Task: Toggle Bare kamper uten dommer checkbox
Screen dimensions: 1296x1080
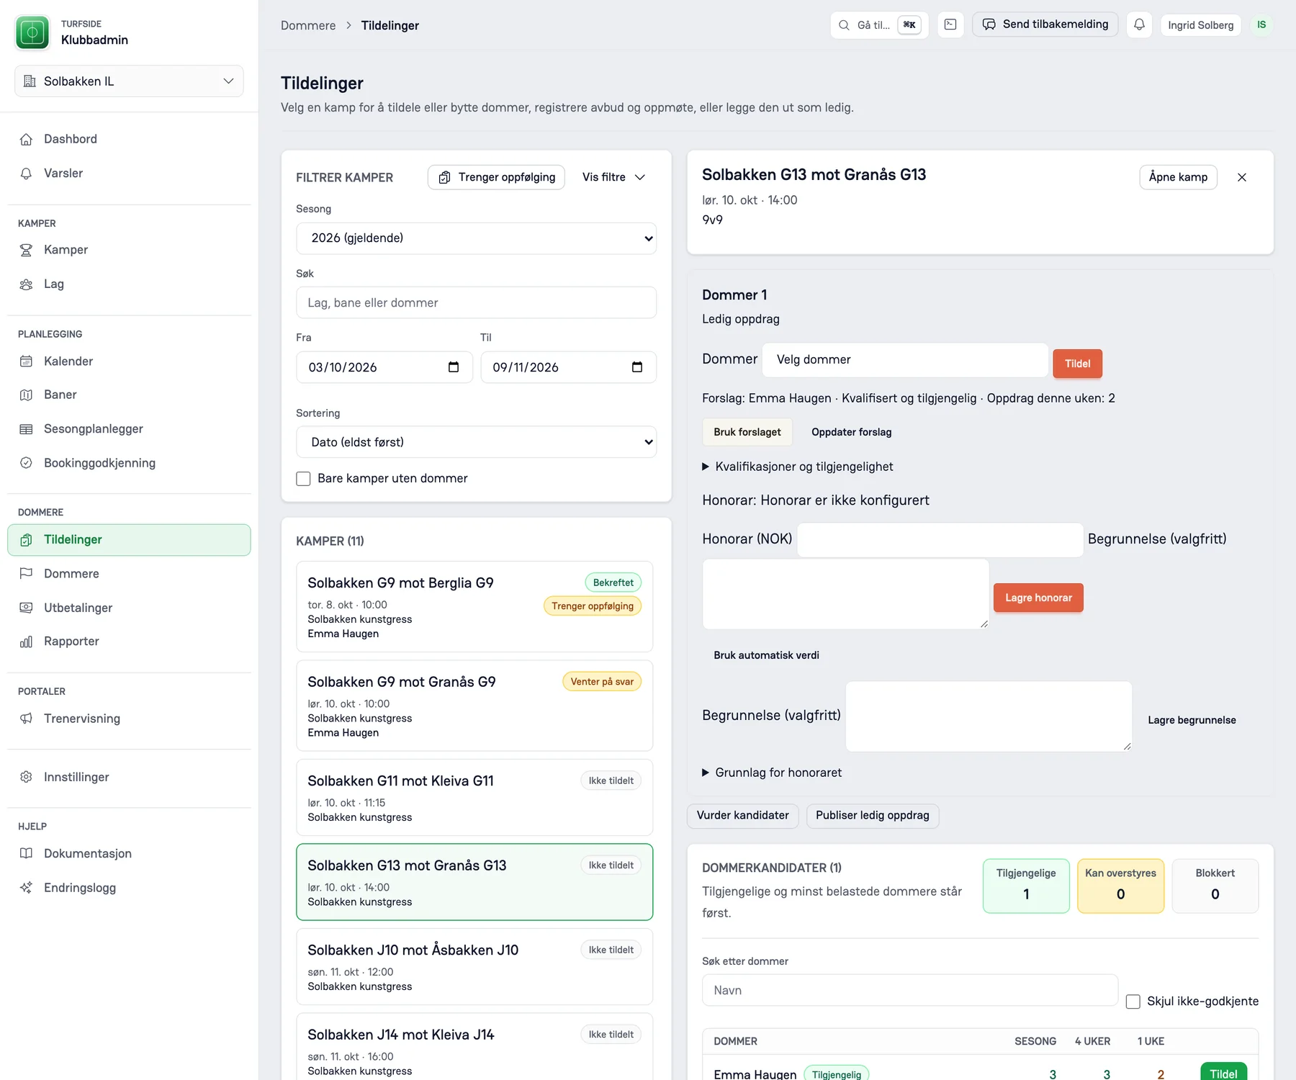Action: (304, 479)
